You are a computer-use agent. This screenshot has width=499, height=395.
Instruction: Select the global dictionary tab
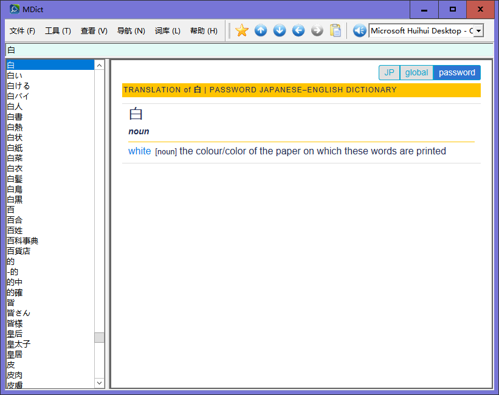[416, 73]
